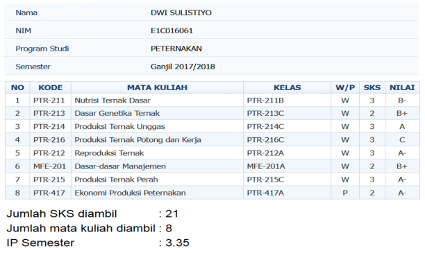The width and height of the screenshot is (425, 253).
Task: Click Jumlah mata kuliah diambil label
Action: tap(81, 228)
